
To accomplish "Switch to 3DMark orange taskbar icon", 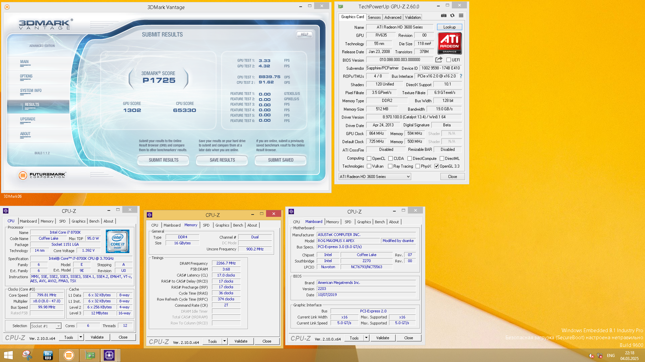I will pos(69,355).
